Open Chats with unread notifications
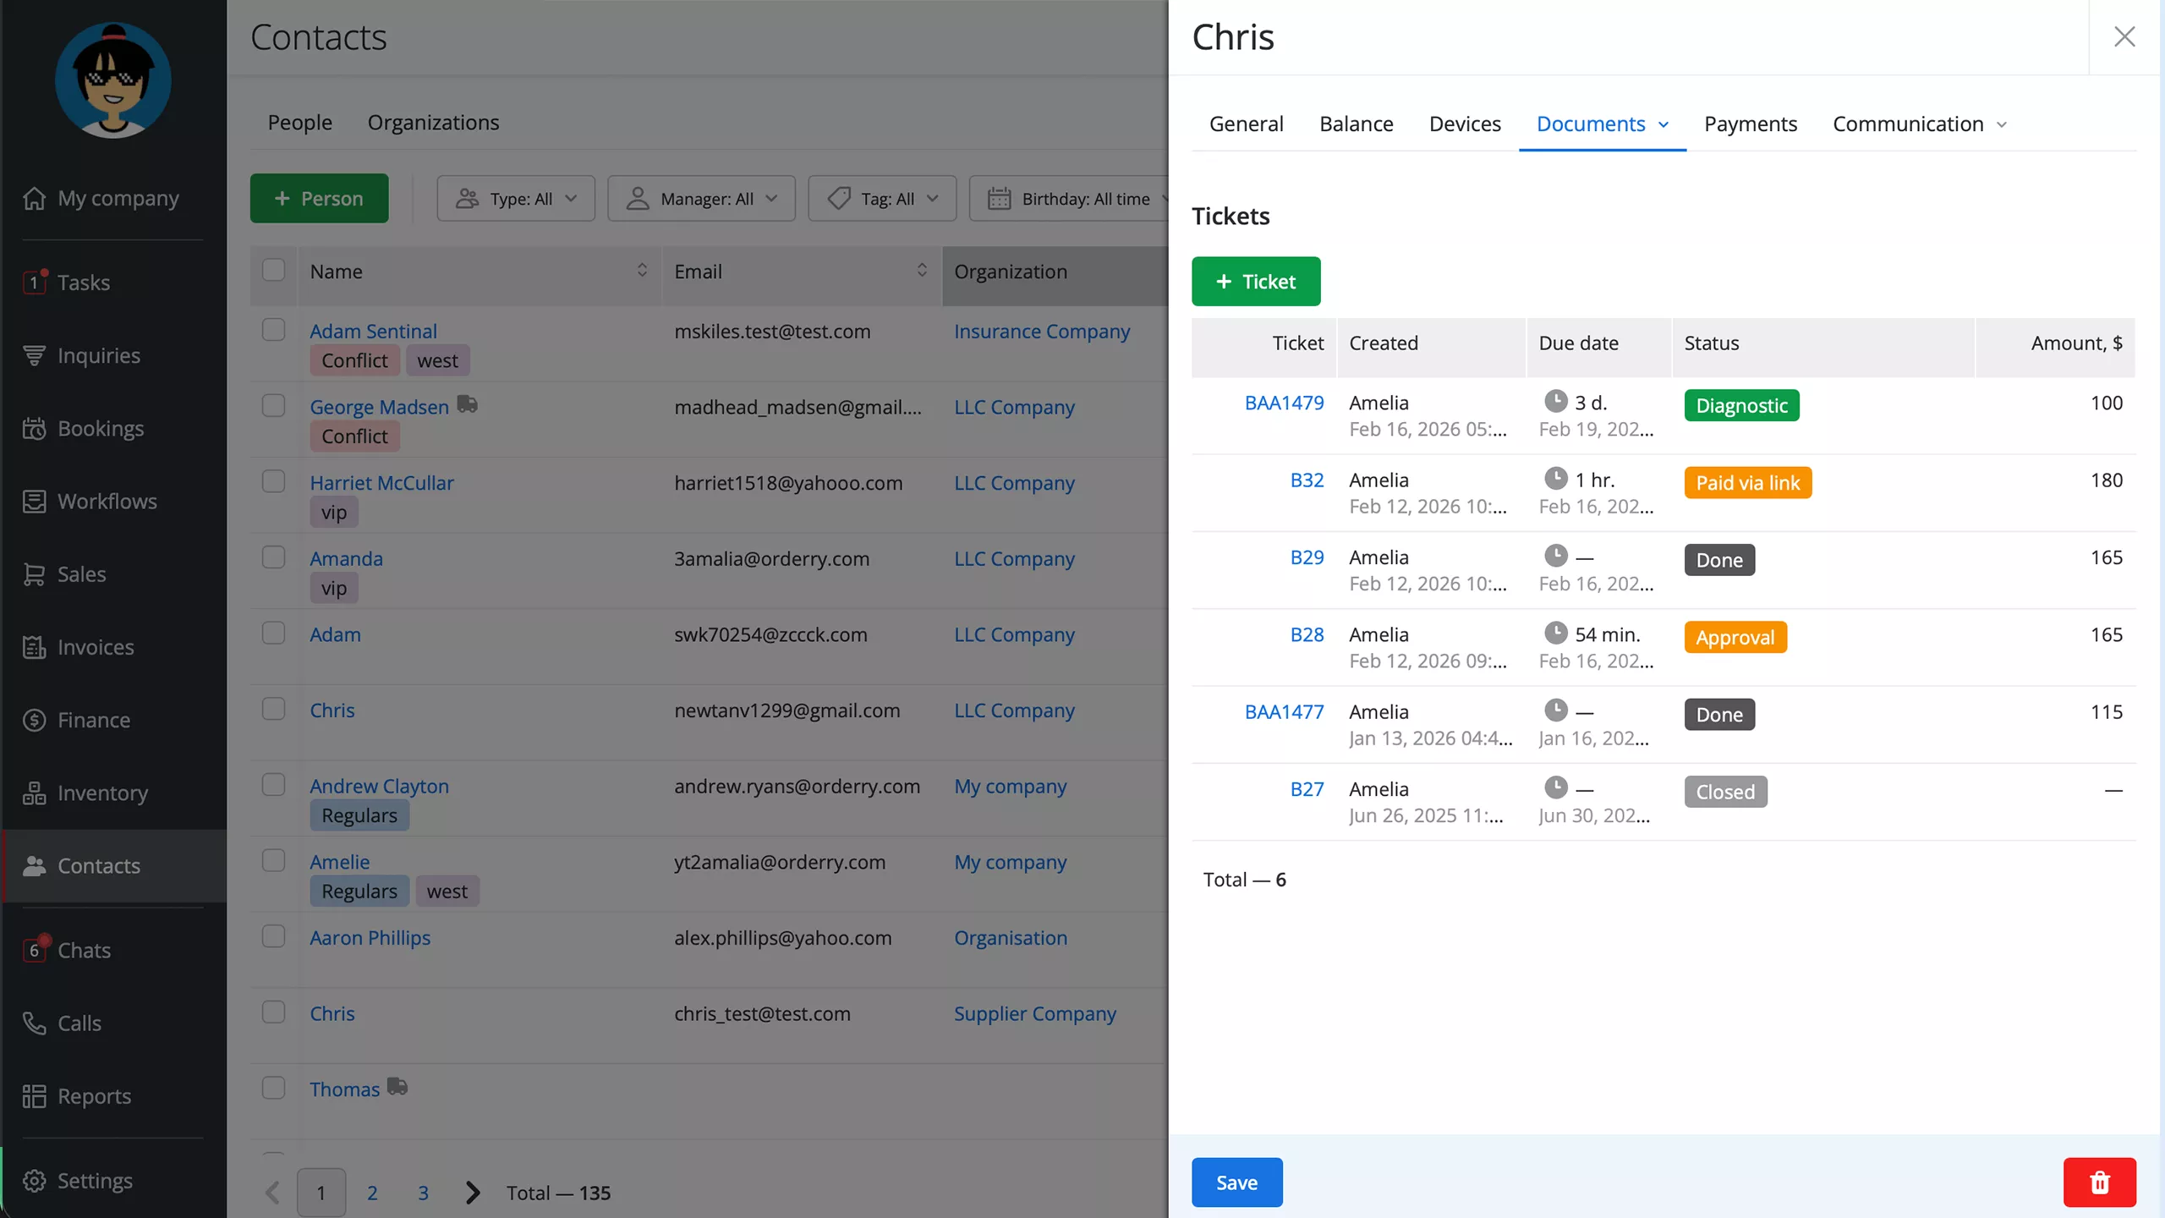The image size is (2165, 1218). (84, 950)
